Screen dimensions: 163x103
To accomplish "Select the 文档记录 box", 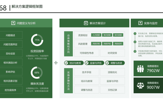I will (112, 90).
